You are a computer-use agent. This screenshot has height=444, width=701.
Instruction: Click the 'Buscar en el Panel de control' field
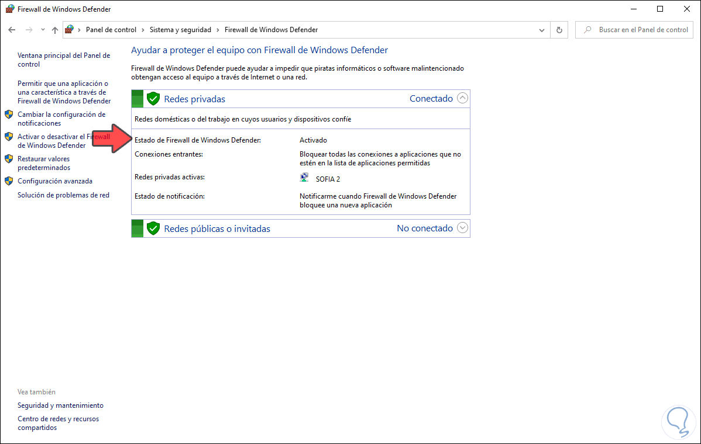tap(634, 30)
